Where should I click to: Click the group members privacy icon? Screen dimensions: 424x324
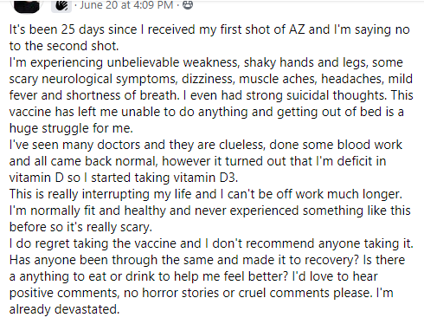[x=188, y=5]
